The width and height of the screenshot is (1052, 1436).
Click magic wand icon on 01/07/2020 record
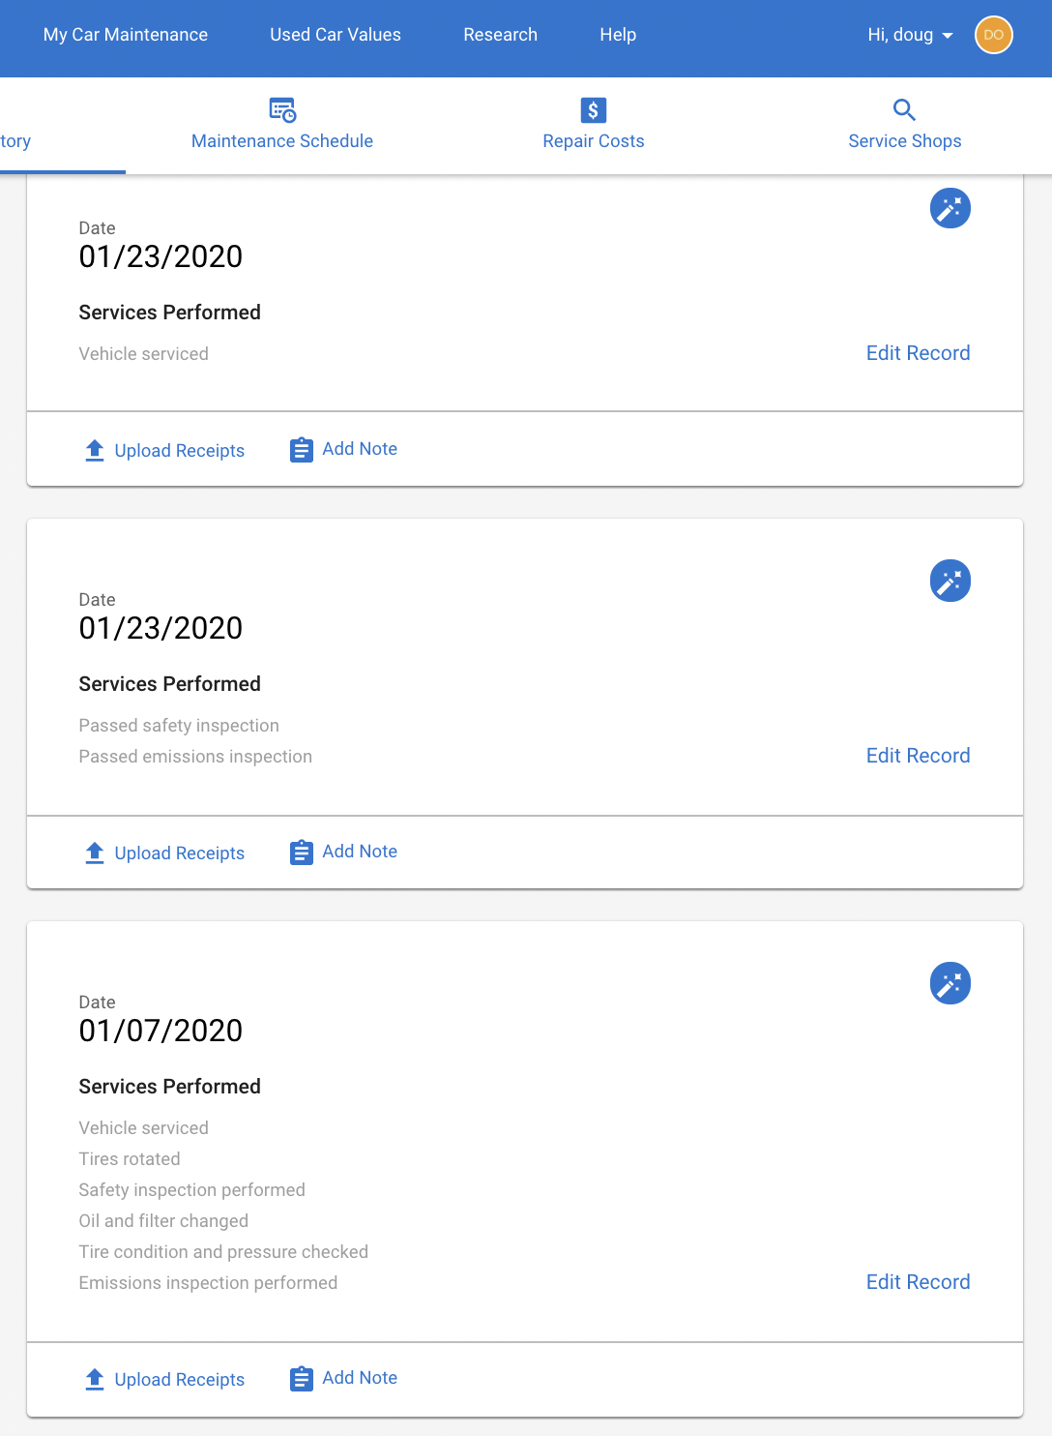click(x=950, y=983)
